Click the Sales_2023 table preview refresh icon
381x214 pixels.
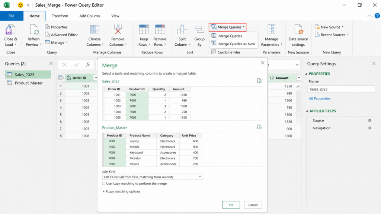point(259,81)
